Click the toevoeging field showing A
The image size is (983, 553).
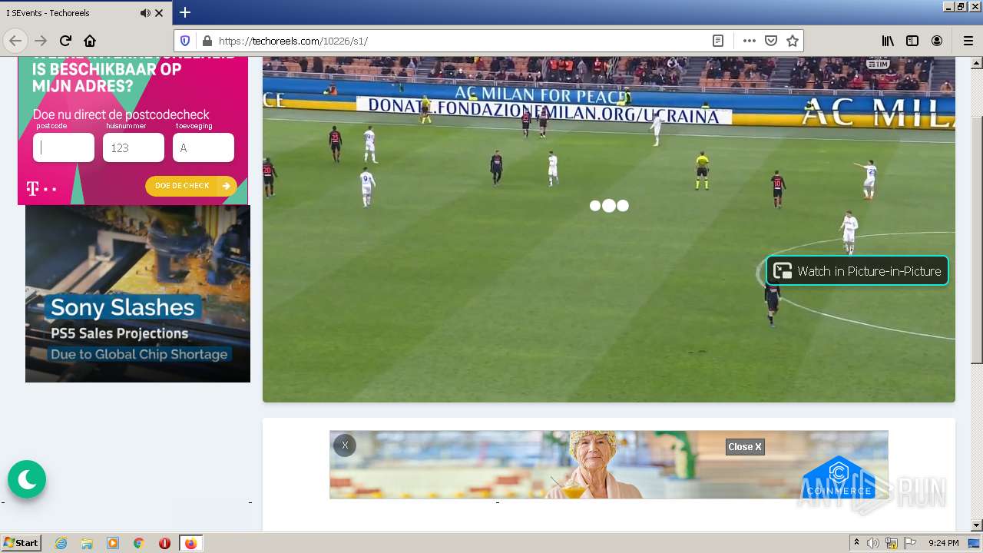pos(204,147)
